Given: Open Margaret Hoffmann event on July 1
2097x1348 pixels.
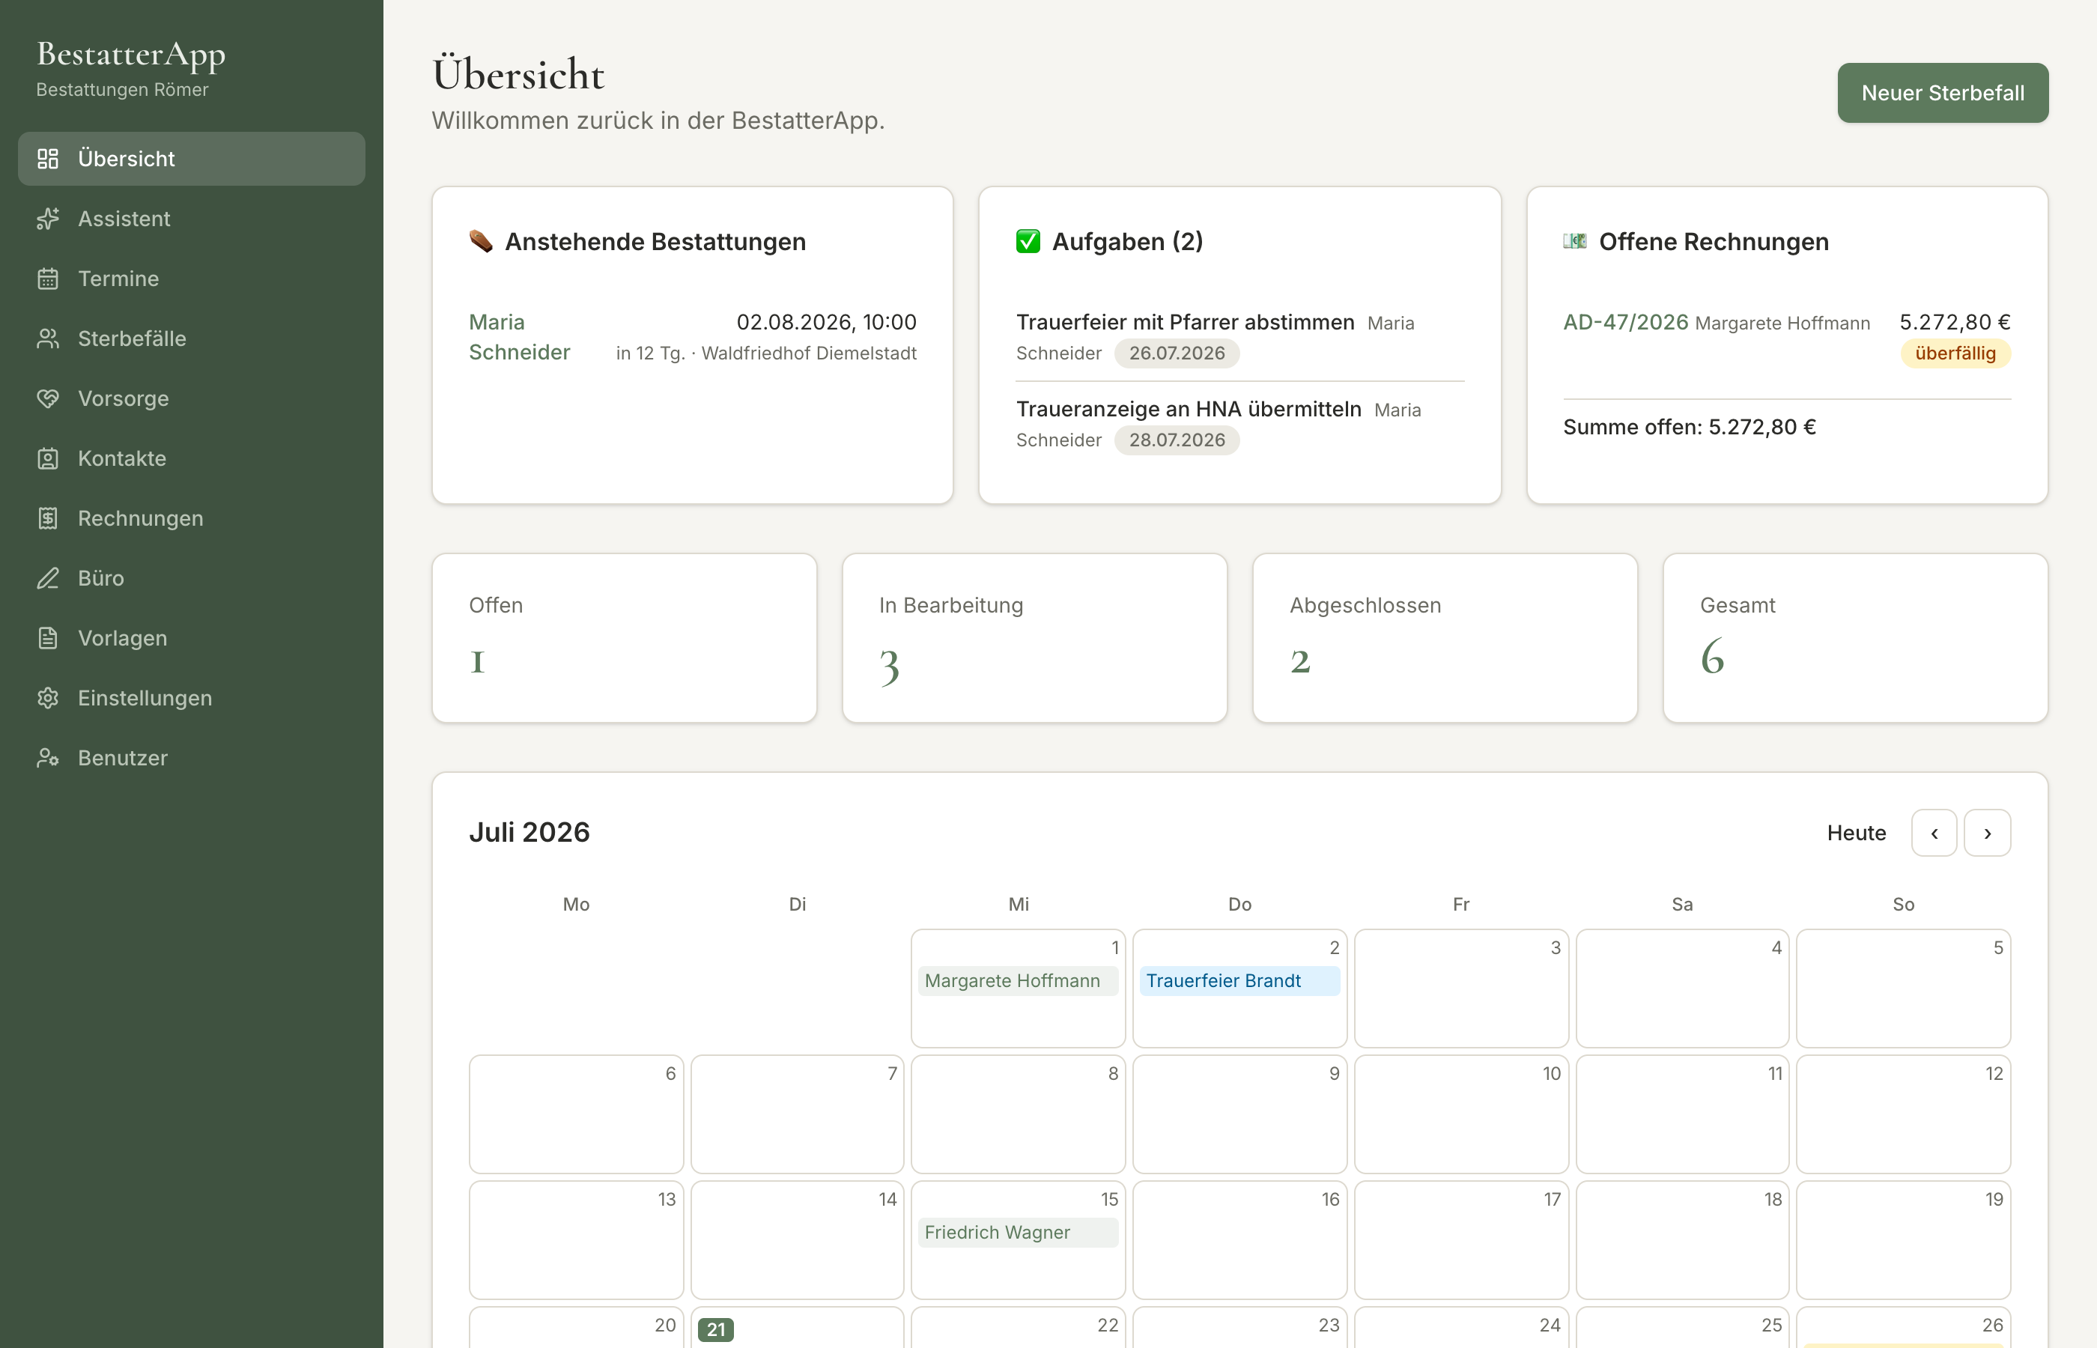Looking at the screenshot, I should [1017, 980].
